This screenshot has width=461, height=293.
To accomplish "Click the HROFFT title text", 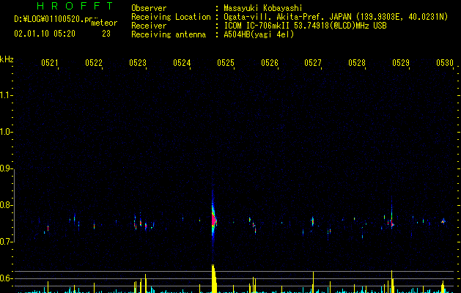I will pos(75,6).
